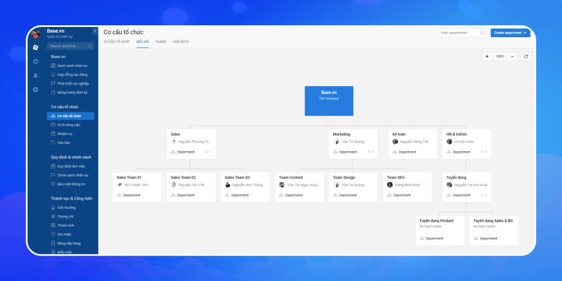Open the Base app logo icon

(35, 47)
